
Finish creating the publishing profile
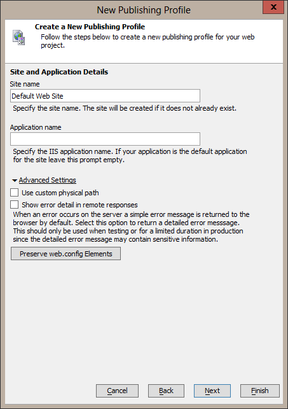pyautogui.click(x=260, y=391)
